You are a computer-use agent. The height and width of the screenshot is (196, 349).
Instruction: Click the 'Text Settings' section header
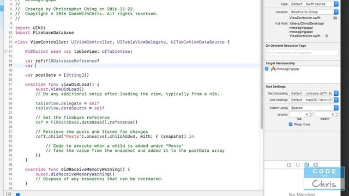tap(275, 87)
